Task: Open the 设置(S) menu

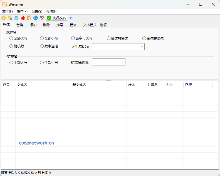Action: click(x=37, y=11)
